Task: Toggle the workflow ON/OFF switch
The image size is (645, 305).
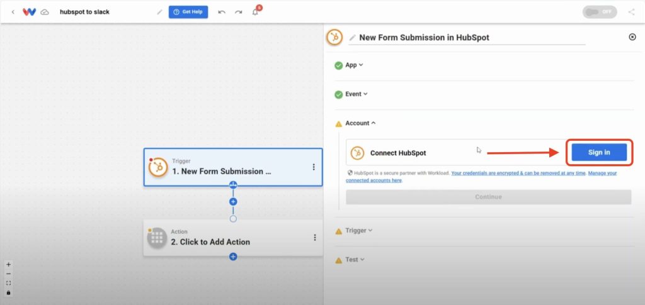Action: point(600,12)
